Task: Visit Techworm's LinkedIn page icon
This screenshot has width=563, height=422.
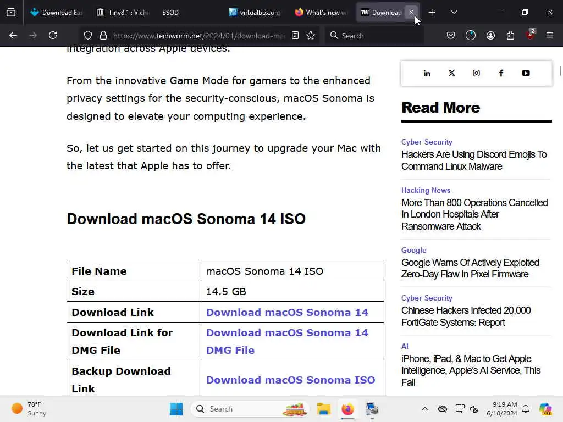Action: pyautogui.click(x=427, y=73)
